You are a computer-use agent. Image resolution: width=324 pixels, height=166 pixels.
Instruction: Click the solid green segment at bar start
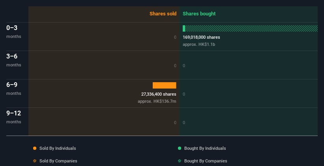point(184,28)
